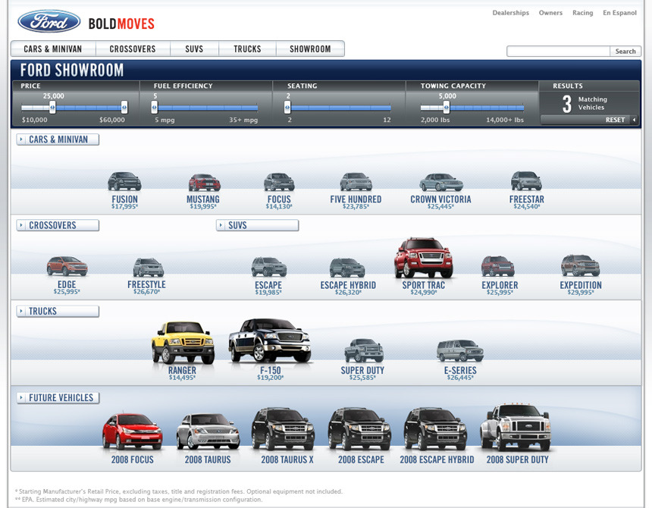Click the 2008 Taurus X label
652x508 pixels.
click(287, 459)
